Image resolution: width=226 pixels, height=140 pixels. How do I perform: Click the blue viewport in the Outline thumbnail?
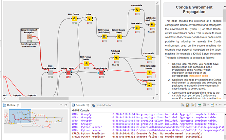pyautogui.click(x=20, y=116)
